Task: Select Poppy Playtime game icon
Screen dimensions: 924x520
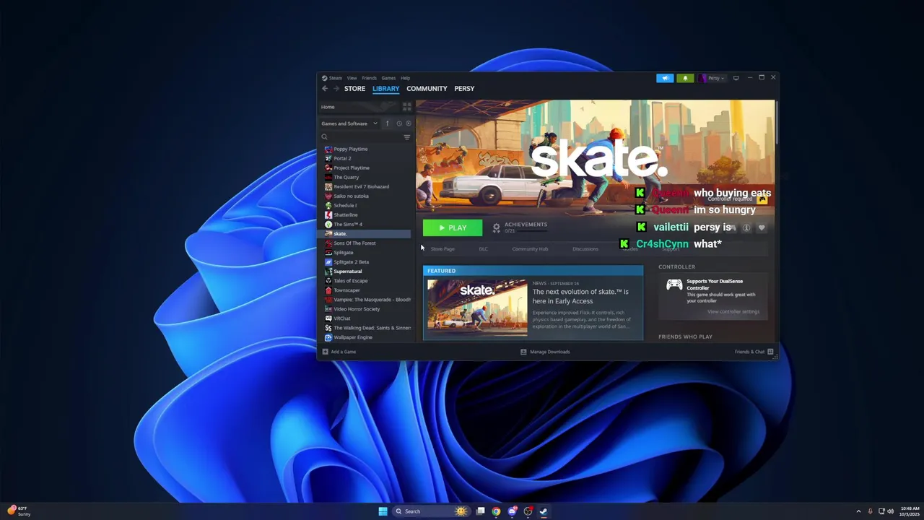Action: pos(328,149)
